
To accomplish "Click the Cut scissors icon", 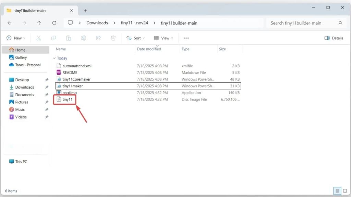I will pos(39,38).
